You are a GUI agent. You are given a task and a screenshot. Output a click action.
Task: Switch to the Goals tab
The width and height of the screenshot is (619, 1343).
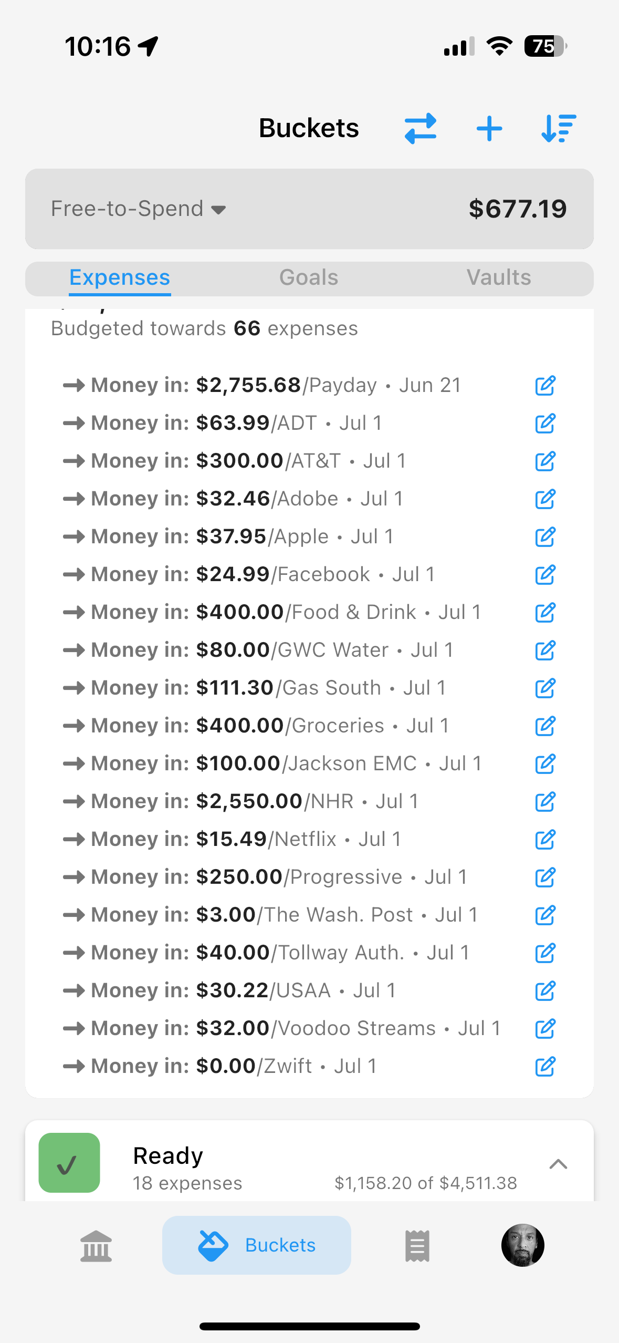coord(309,277)
